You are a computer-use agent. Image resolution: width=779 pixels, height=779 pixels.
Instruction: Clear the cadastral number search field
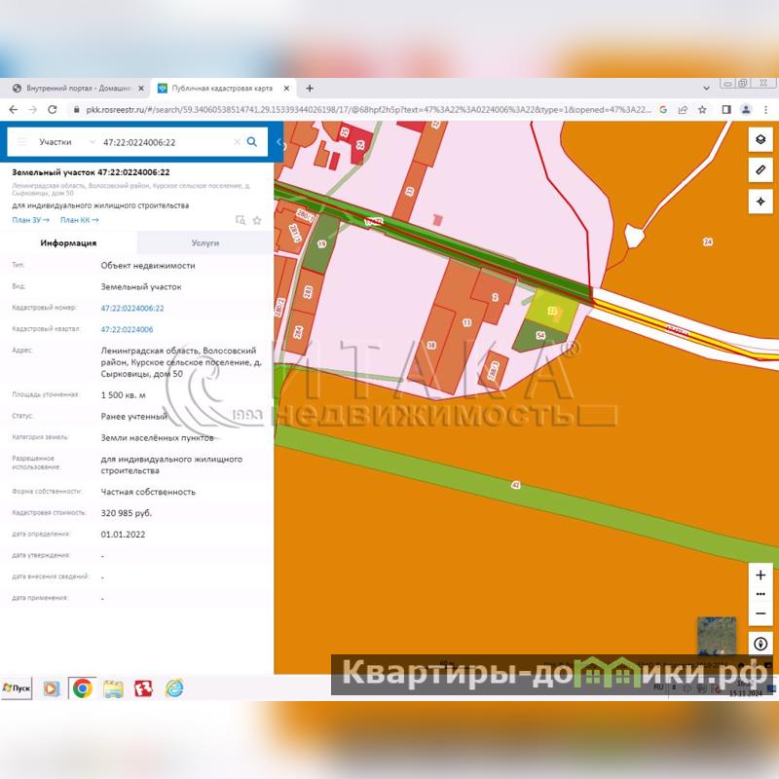tap(236, 142)
